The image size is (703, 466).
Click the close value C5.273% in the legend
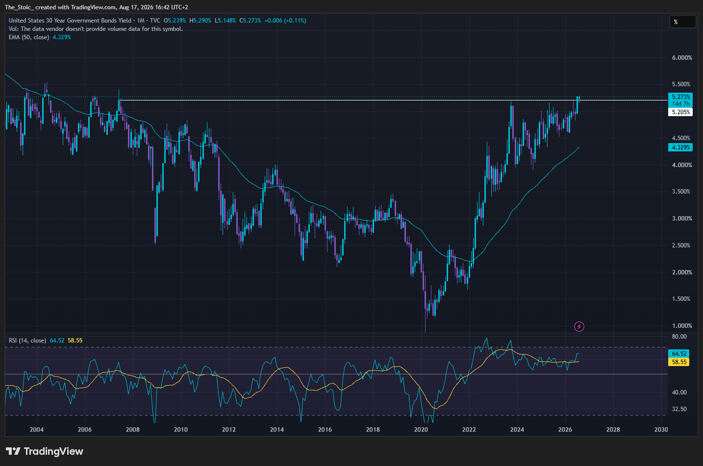click(250, 21)
